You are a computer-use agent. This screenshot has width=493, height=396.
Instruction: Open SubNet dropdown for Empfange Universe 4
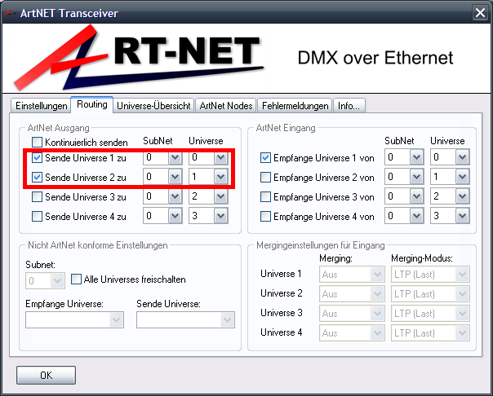pos(416,216)
